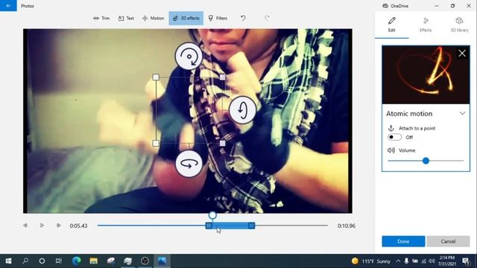Click the effect range end handle
This screenshot has width=477, height=268.
[251, 226]
